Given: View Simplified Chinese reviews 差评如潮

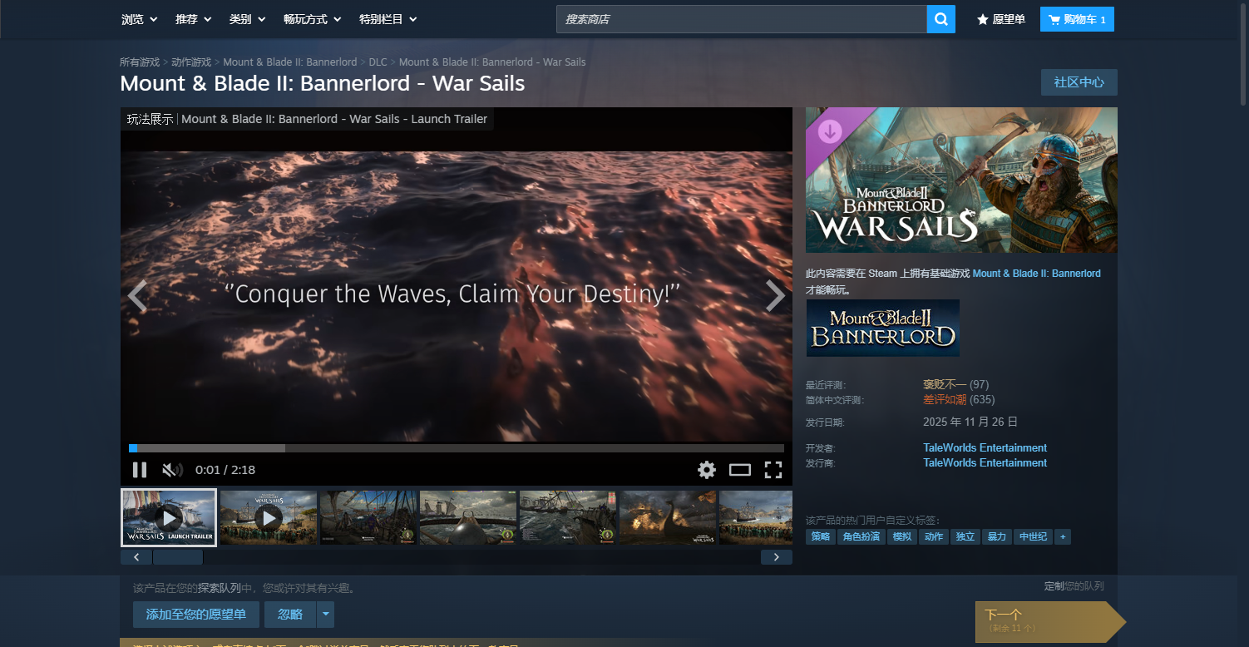Looking at the screenshot, I should 945,399.
